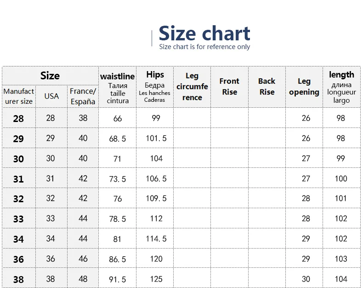
Task: Click the waistline value 91.5 cell
Action: [118, 279]
